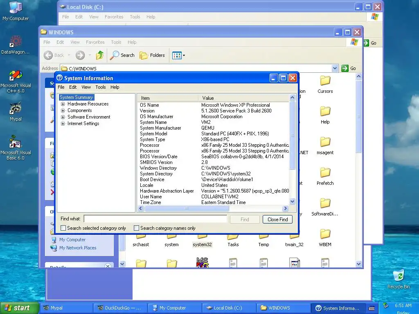
Task: Open the Address bar dropdown in WINDOWS
Action: 335,68
